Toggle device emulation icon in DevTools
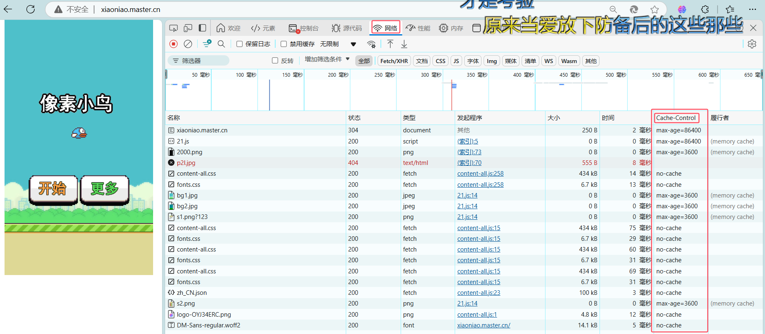 188,28
